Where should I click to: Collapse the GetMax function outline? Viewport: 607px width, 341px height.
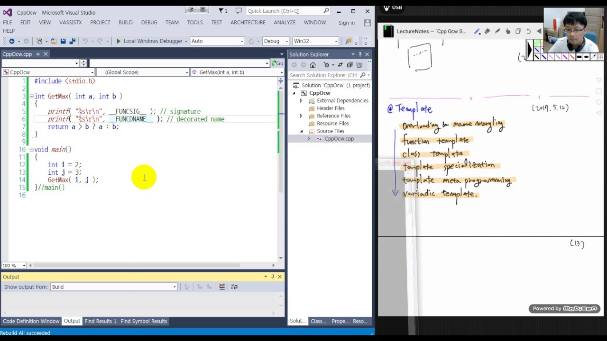pos(31,96)
